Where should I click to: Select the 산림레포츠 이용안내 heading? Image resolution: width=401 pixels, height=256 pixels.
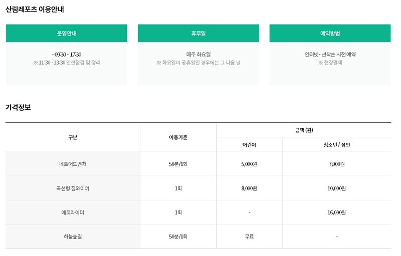[35, 10]
